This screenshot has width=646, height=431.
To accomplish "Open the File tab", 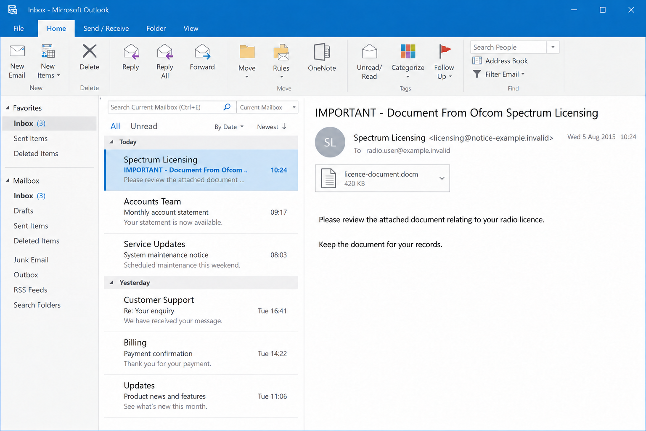I will pos(19,28).
